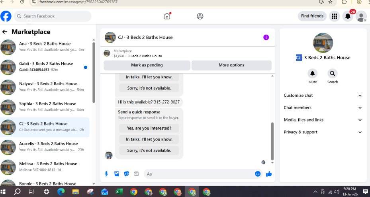Send a voice clip with microphone icon
Viewport: 370px width, 197px height.
coord(106,174)
